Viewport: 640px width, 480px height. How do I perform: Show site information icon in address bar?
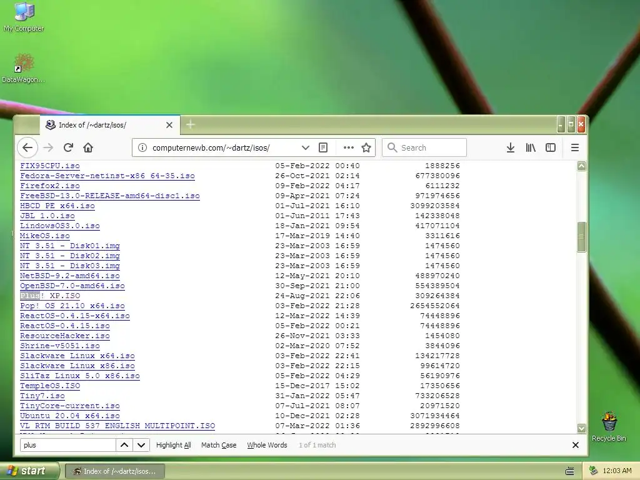click(x=142, y=147)
